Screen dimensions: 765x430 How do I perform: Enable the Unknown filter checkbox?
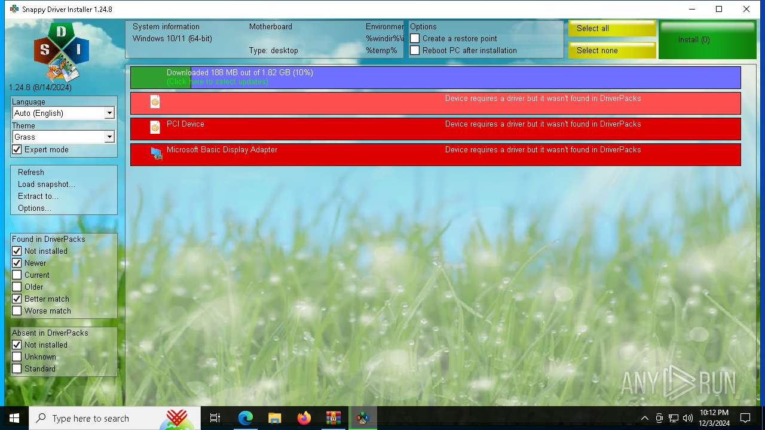[17, 357]
